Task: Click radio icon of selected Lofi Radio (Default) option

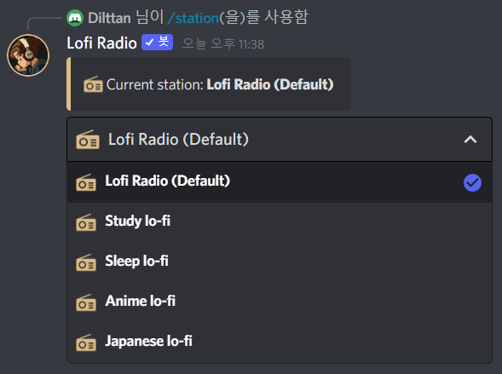Action: (86, 182)
